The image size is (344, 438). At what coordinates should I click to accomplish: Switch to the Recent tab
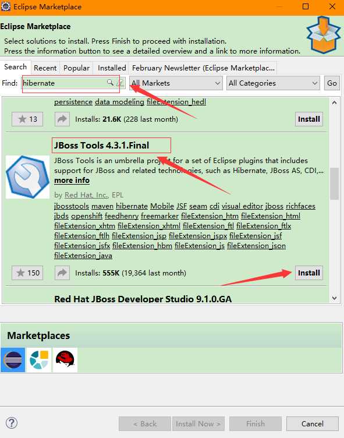click(x=45, y=68)
